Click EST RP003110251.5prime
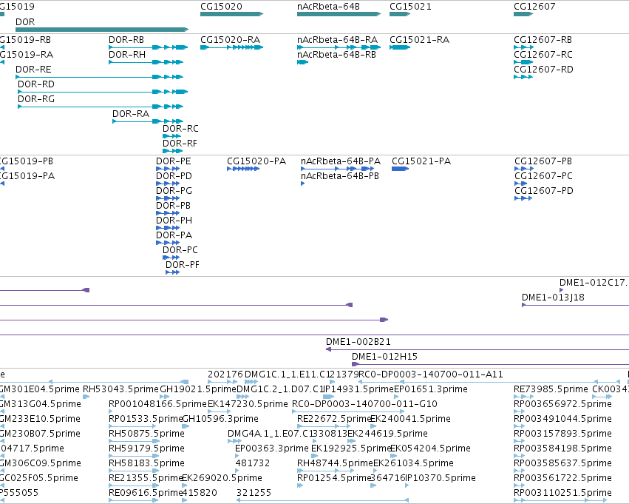Image resolution: width=629 pixels, height=504 pixels. (x=562, y=493)
